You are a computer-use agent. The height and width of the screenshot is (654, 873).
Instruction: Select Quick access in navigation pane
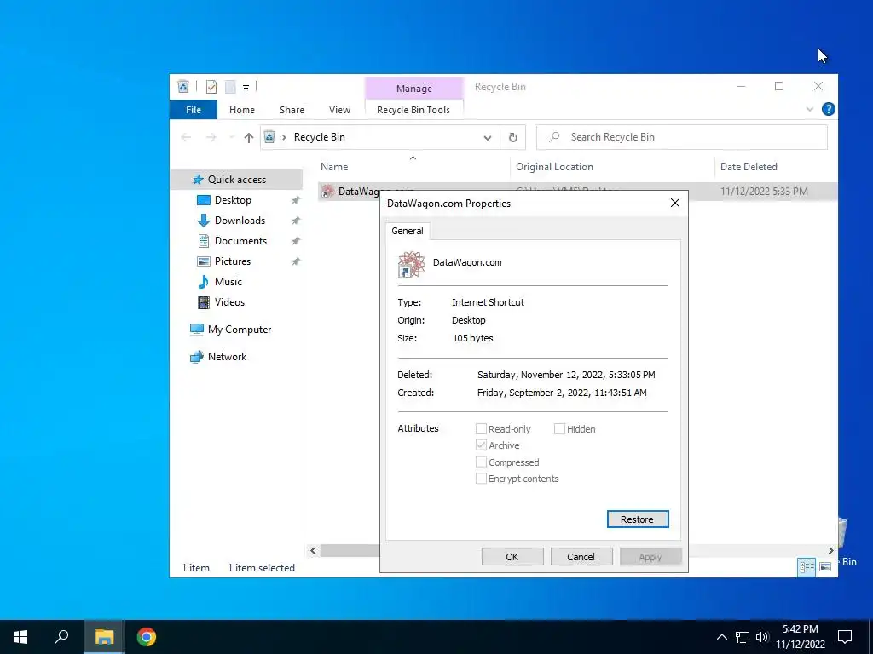point(237,180)
